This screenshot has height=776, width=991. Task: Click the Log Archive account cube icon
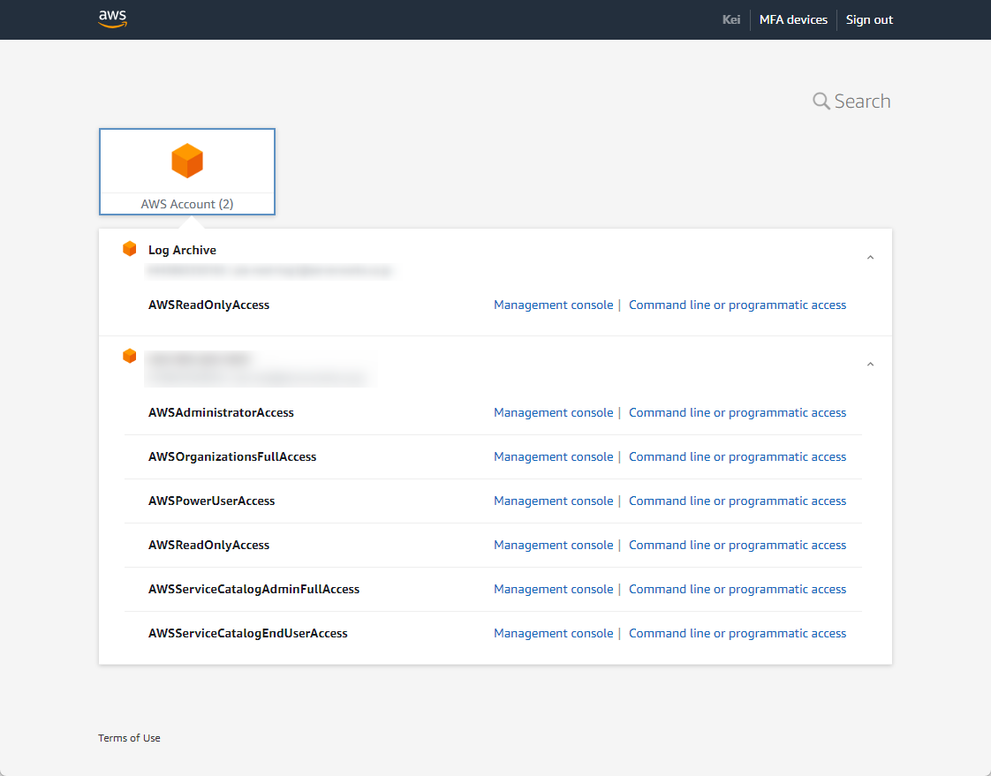click(130, 248)
